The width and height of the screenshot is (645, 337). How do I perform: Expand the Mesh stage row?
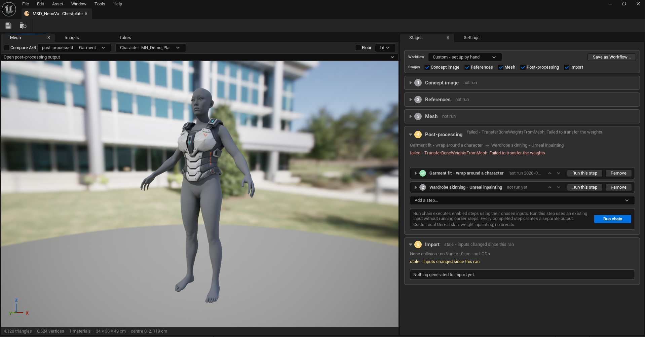[411, 116]
